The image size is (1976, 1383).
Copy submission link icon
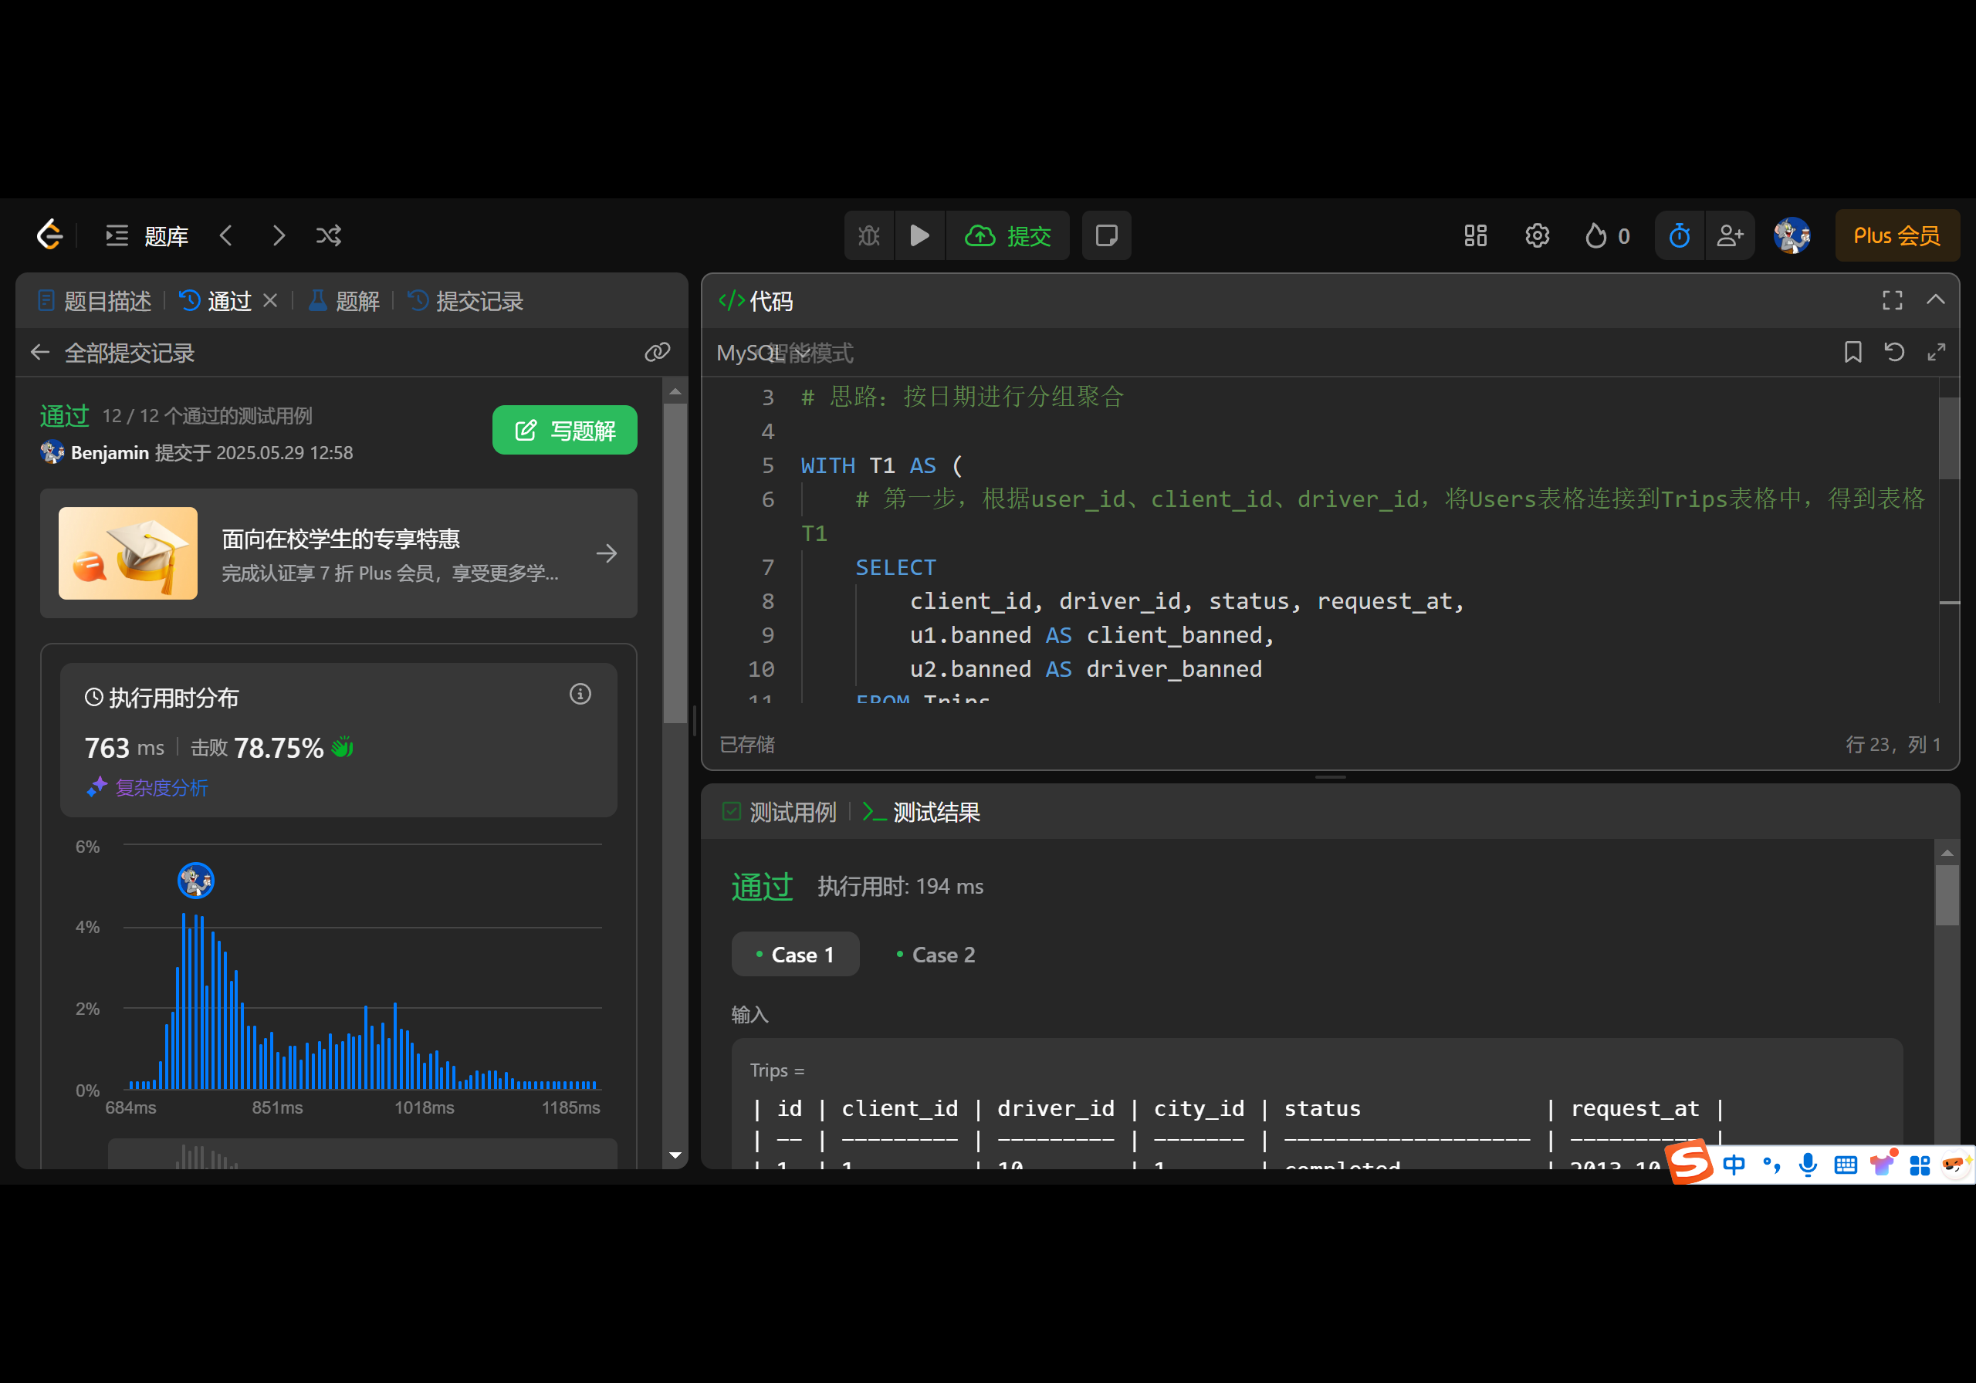658,352
